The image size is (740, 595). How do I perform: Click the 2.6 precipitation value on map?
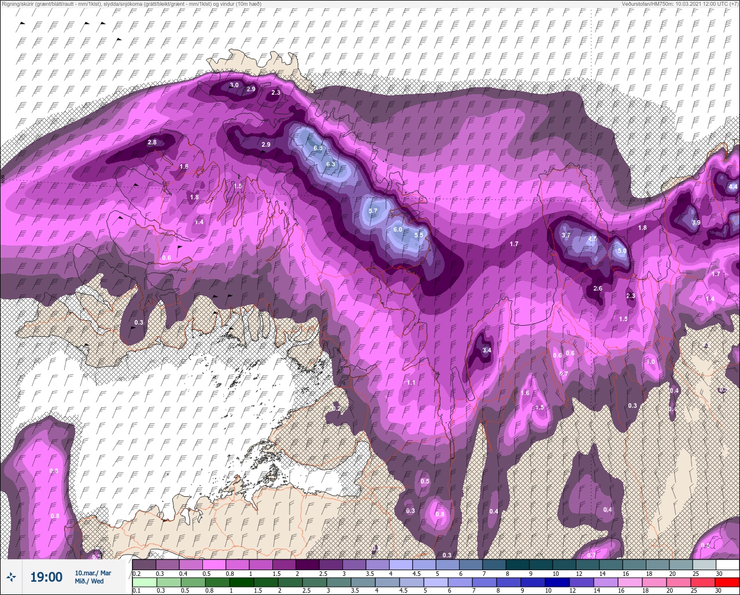tap(598, 288)
